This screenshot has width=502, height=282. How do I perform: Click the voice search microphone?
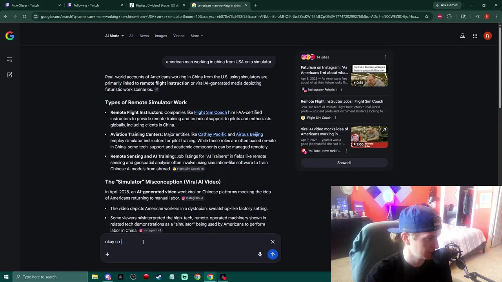[260, 254]
